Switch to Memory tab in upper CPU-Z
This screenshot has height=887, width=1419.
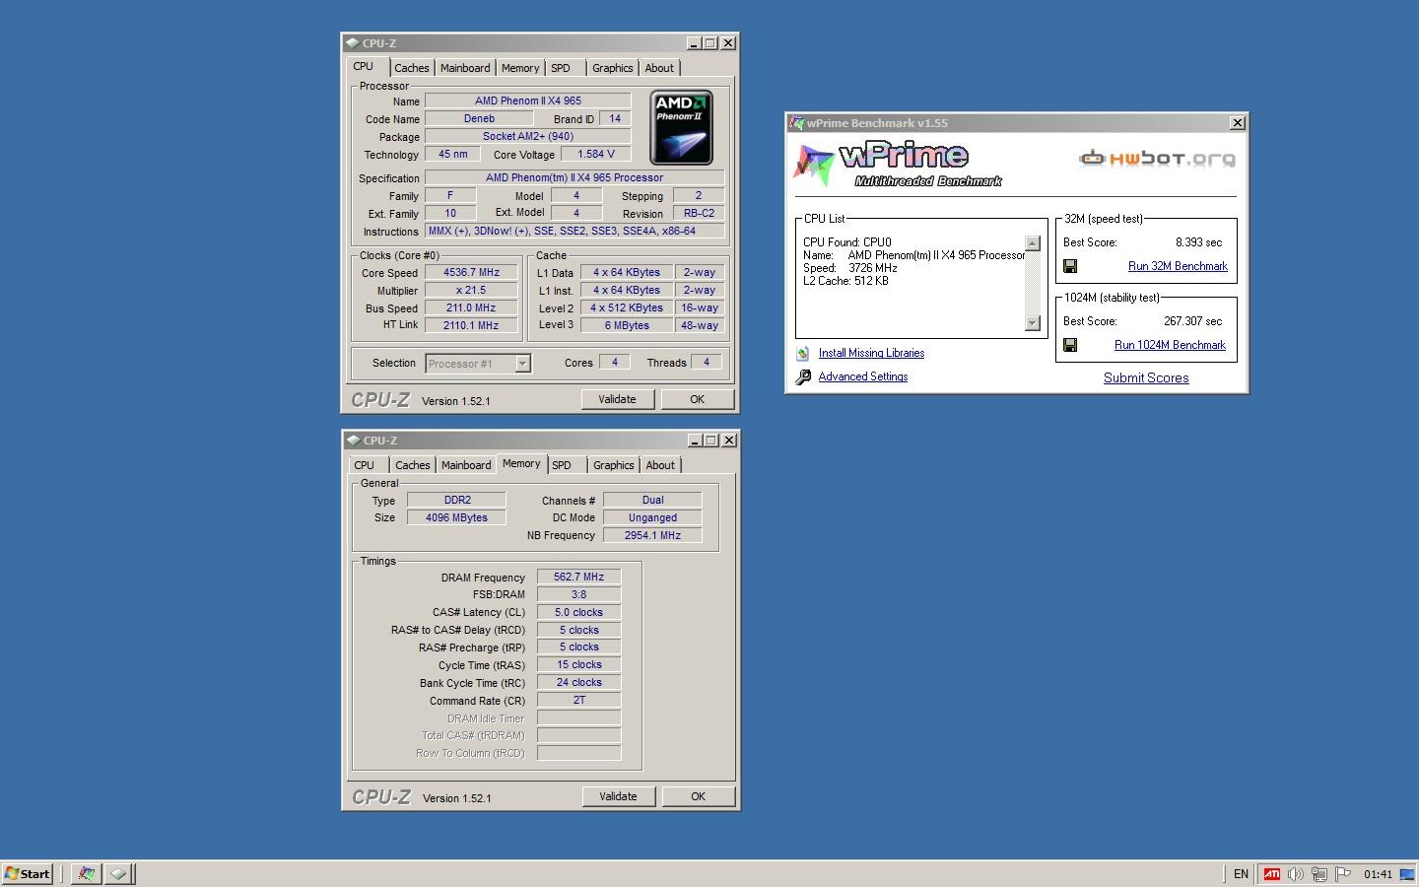(x=519, y=68)
